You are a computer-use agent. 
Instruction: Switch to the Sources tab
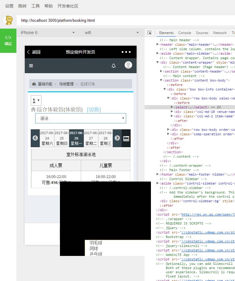(202, 33)
